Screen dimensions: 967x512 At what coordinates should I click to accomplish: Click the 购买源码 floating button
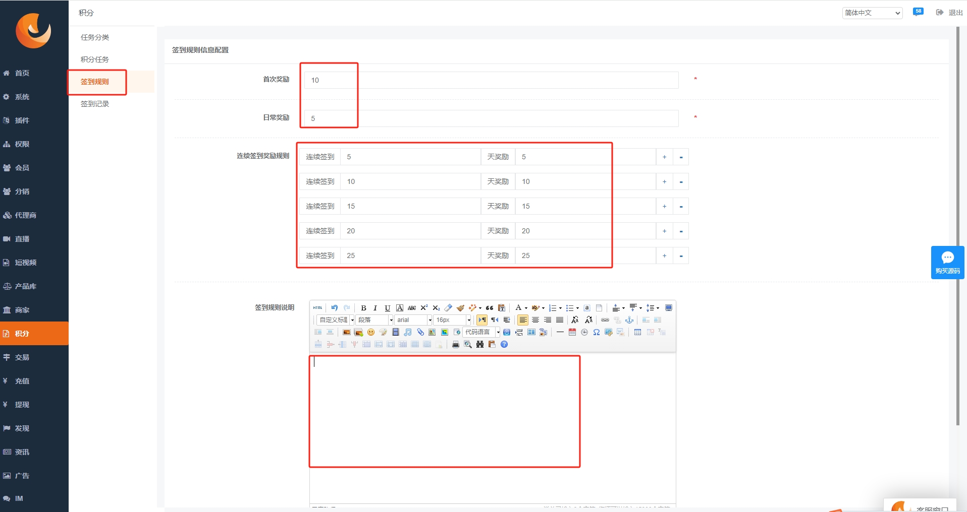click(947, 262)
